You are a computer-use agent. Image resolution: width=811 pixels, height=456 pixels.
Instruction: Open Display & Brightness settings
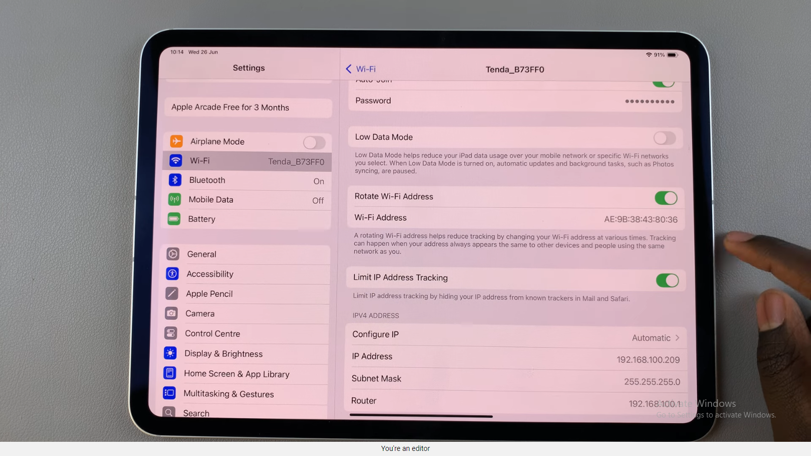point(243,354)
